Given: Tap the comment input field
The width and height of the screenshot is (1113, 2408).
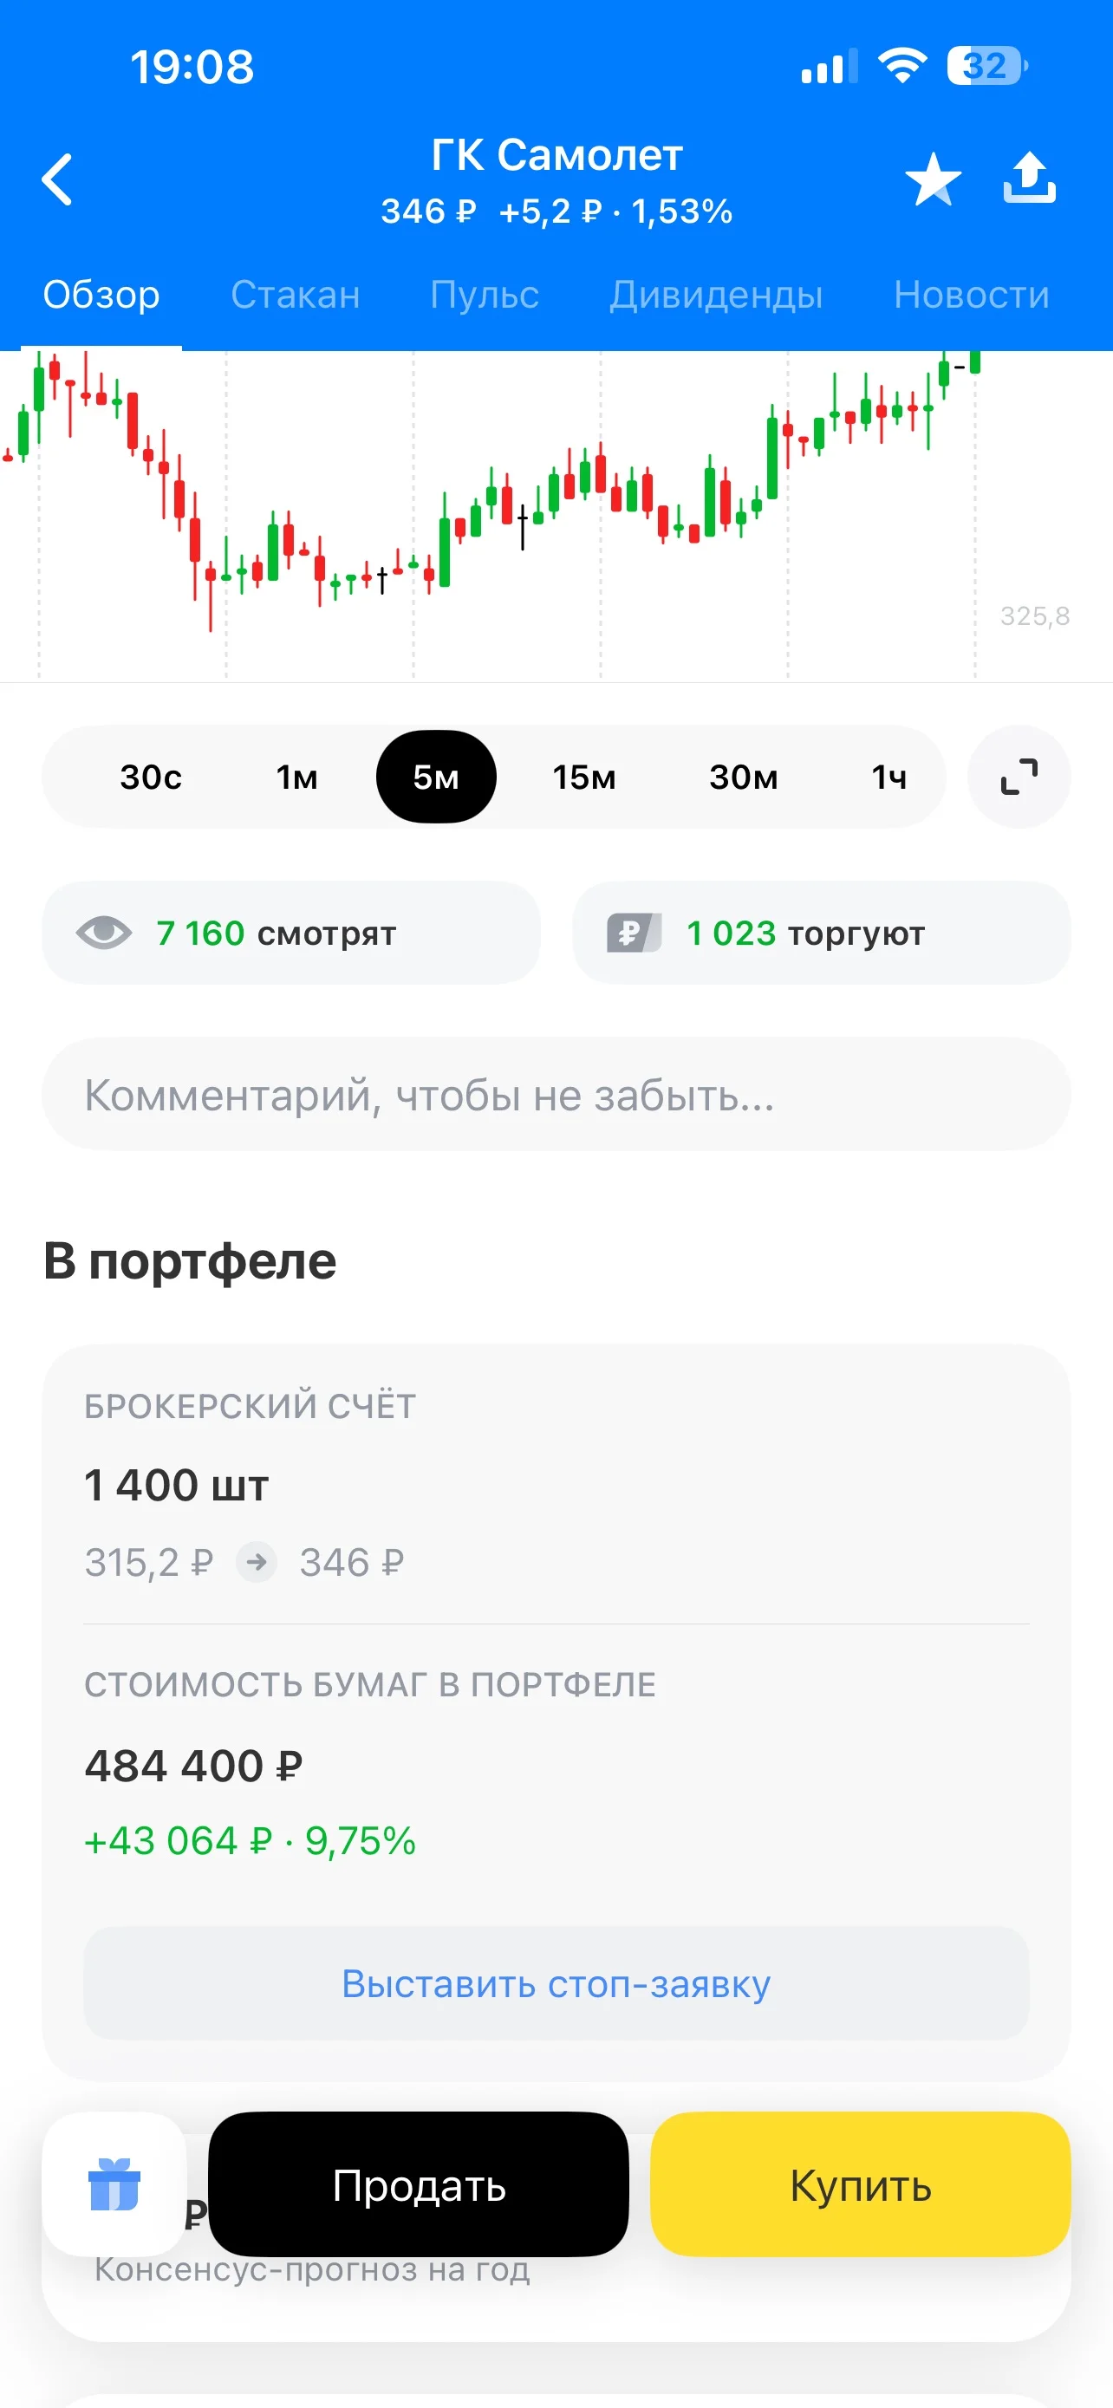Looking at the screenshot, I should click(x=556, y=1094).
